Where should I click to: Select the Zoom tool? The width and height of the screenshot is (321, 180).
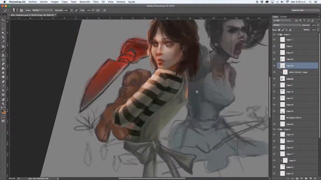pyautogui.click(x=3, y=103)
